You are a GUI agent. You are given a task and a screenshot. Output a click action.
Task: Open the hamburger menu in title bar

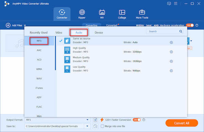coord(176,3)
